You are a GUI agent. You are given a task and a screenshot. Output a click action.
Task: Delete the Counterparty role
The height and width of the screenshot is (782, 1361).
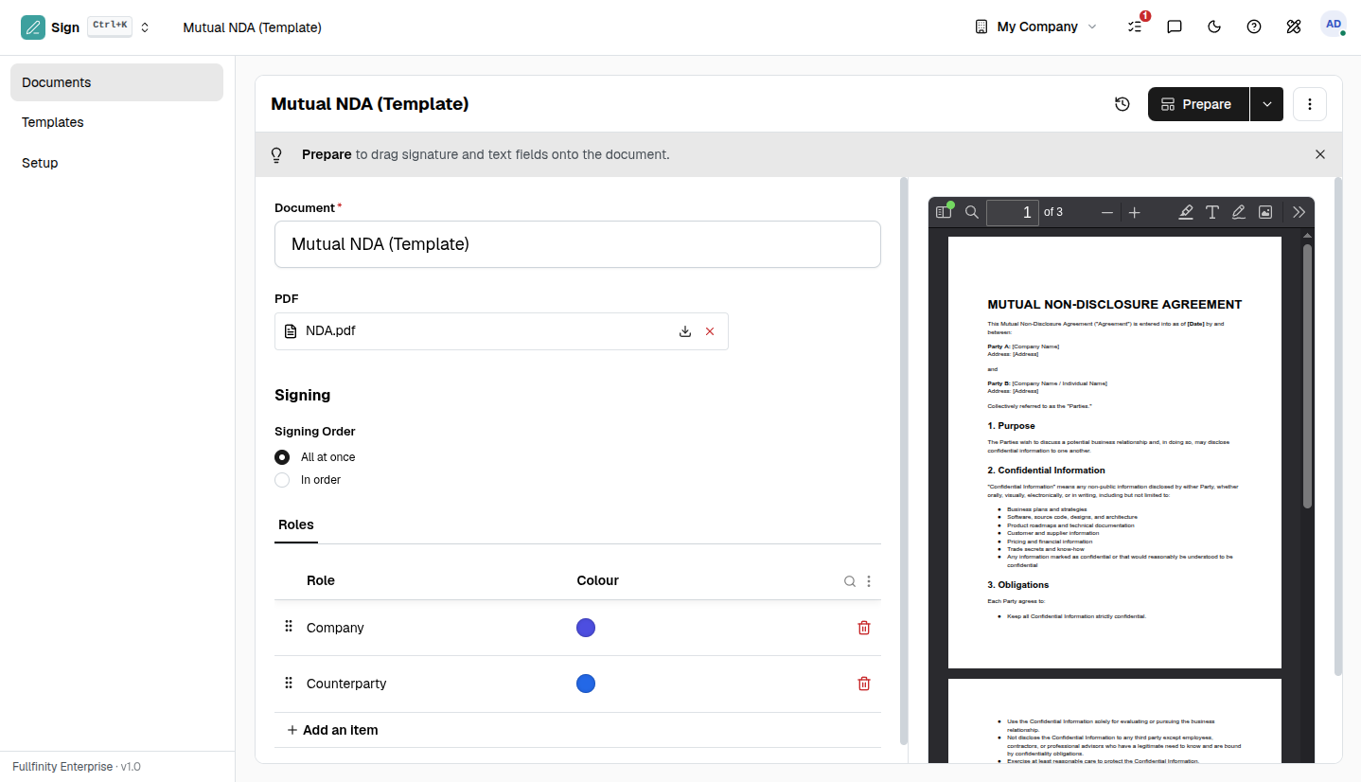[864, 684]
